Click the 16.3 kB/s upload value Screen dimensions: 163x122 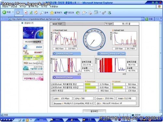[131, 48]
